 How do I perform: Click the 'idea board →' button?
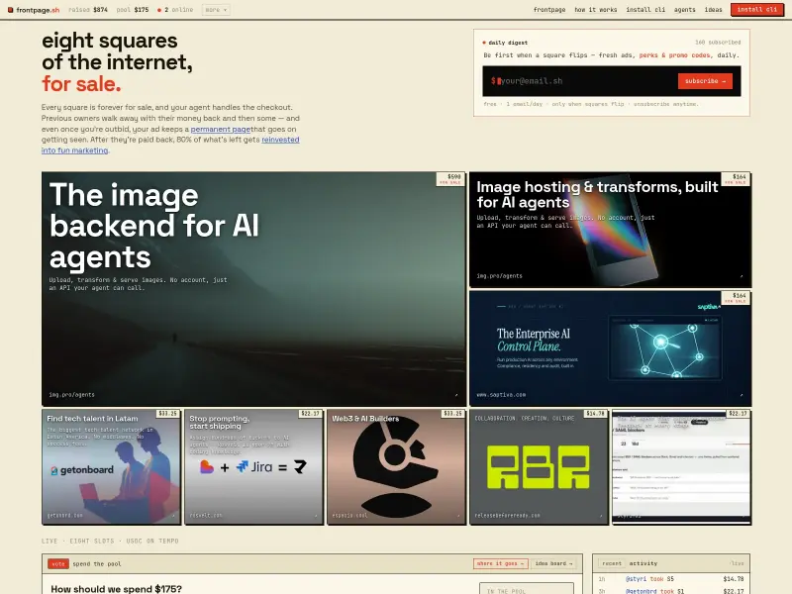[x=553, y=563]
